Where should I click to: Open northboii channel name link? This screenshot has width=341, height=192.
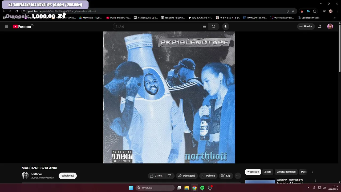(x=36, y=174)
